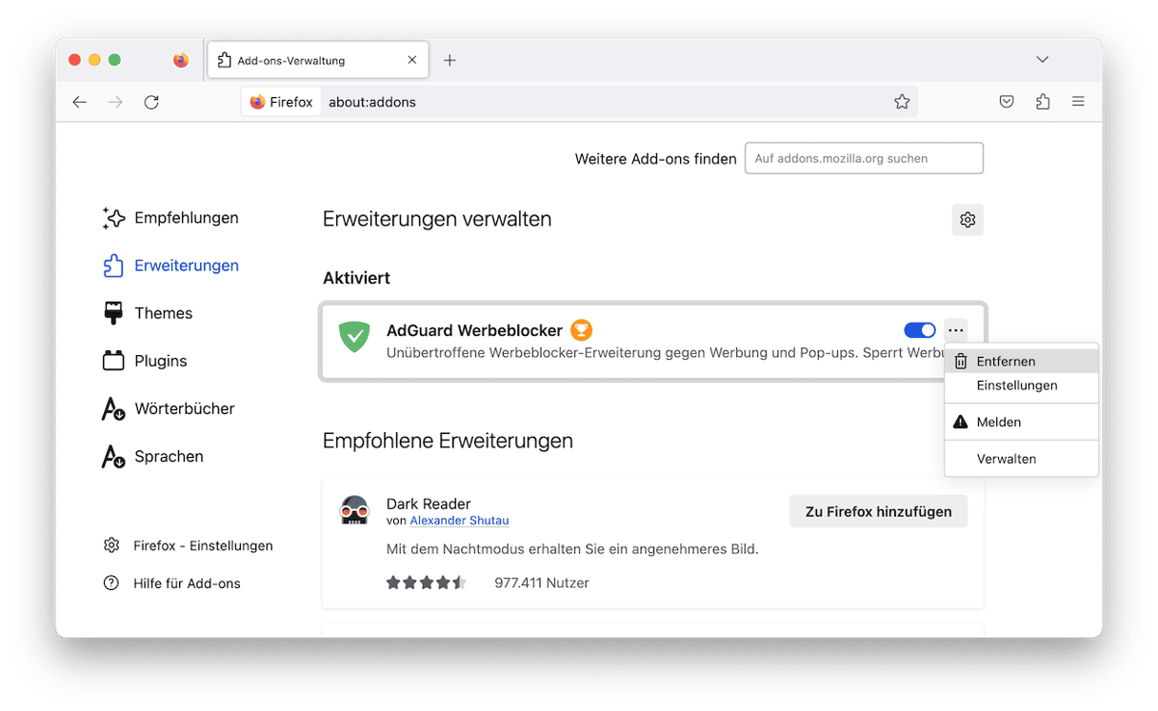The image size is (1158, 711).
Task: Click the trash icon next to Entfernen
Action: 961,362
